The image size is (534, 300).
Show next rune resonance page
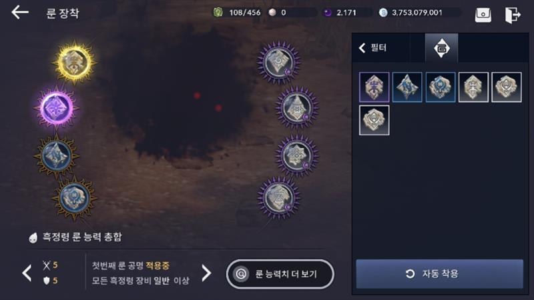coord(206,273)
